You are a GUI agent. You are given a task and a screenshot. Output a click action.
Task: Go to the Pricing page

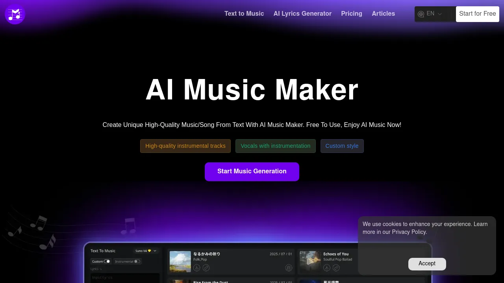point(352,14)
